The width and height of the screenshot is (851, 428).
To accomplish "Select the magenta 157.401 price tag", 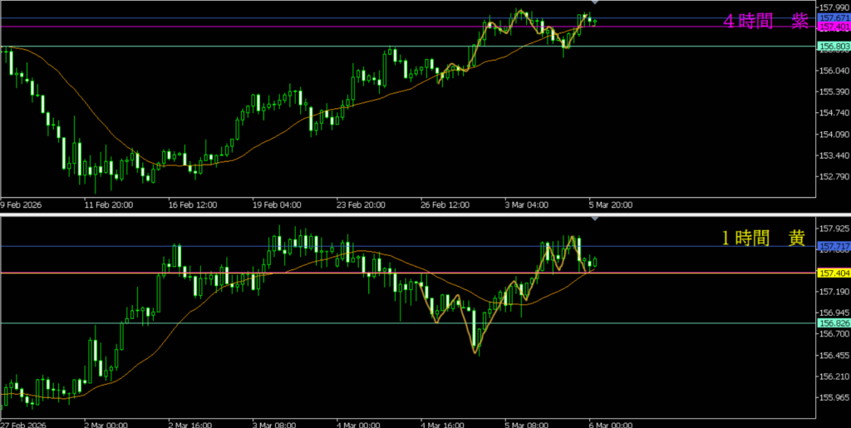I will (x=834, y=27).
